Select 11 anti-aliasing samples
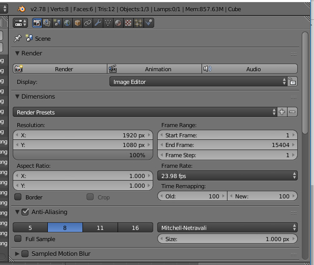Screen dimensions: 314x265 [100, 227]
